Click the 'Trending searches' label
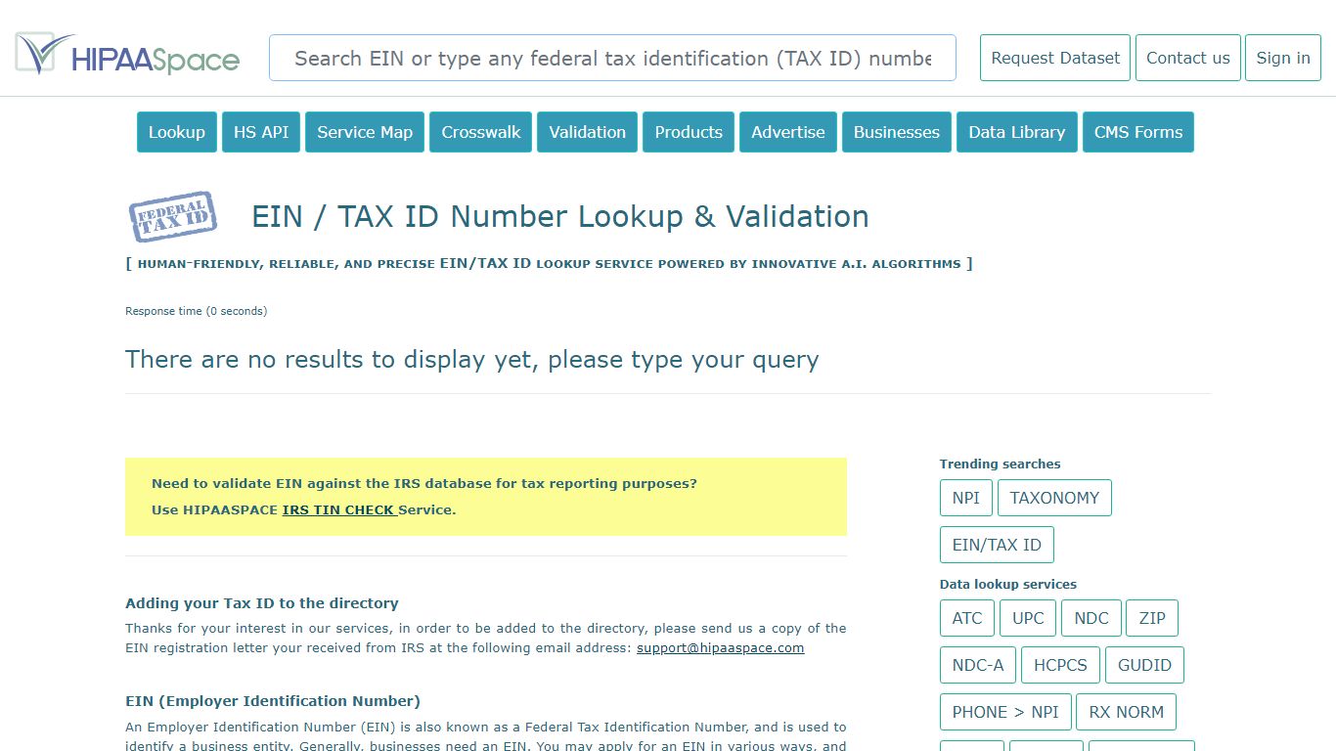This screenshot has width=1336, height=751. click(1000, 464)
